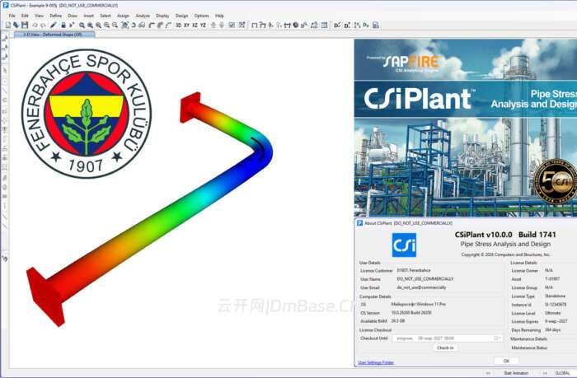Click the Redo arrow in toolbar

click(x=43, y=25)
